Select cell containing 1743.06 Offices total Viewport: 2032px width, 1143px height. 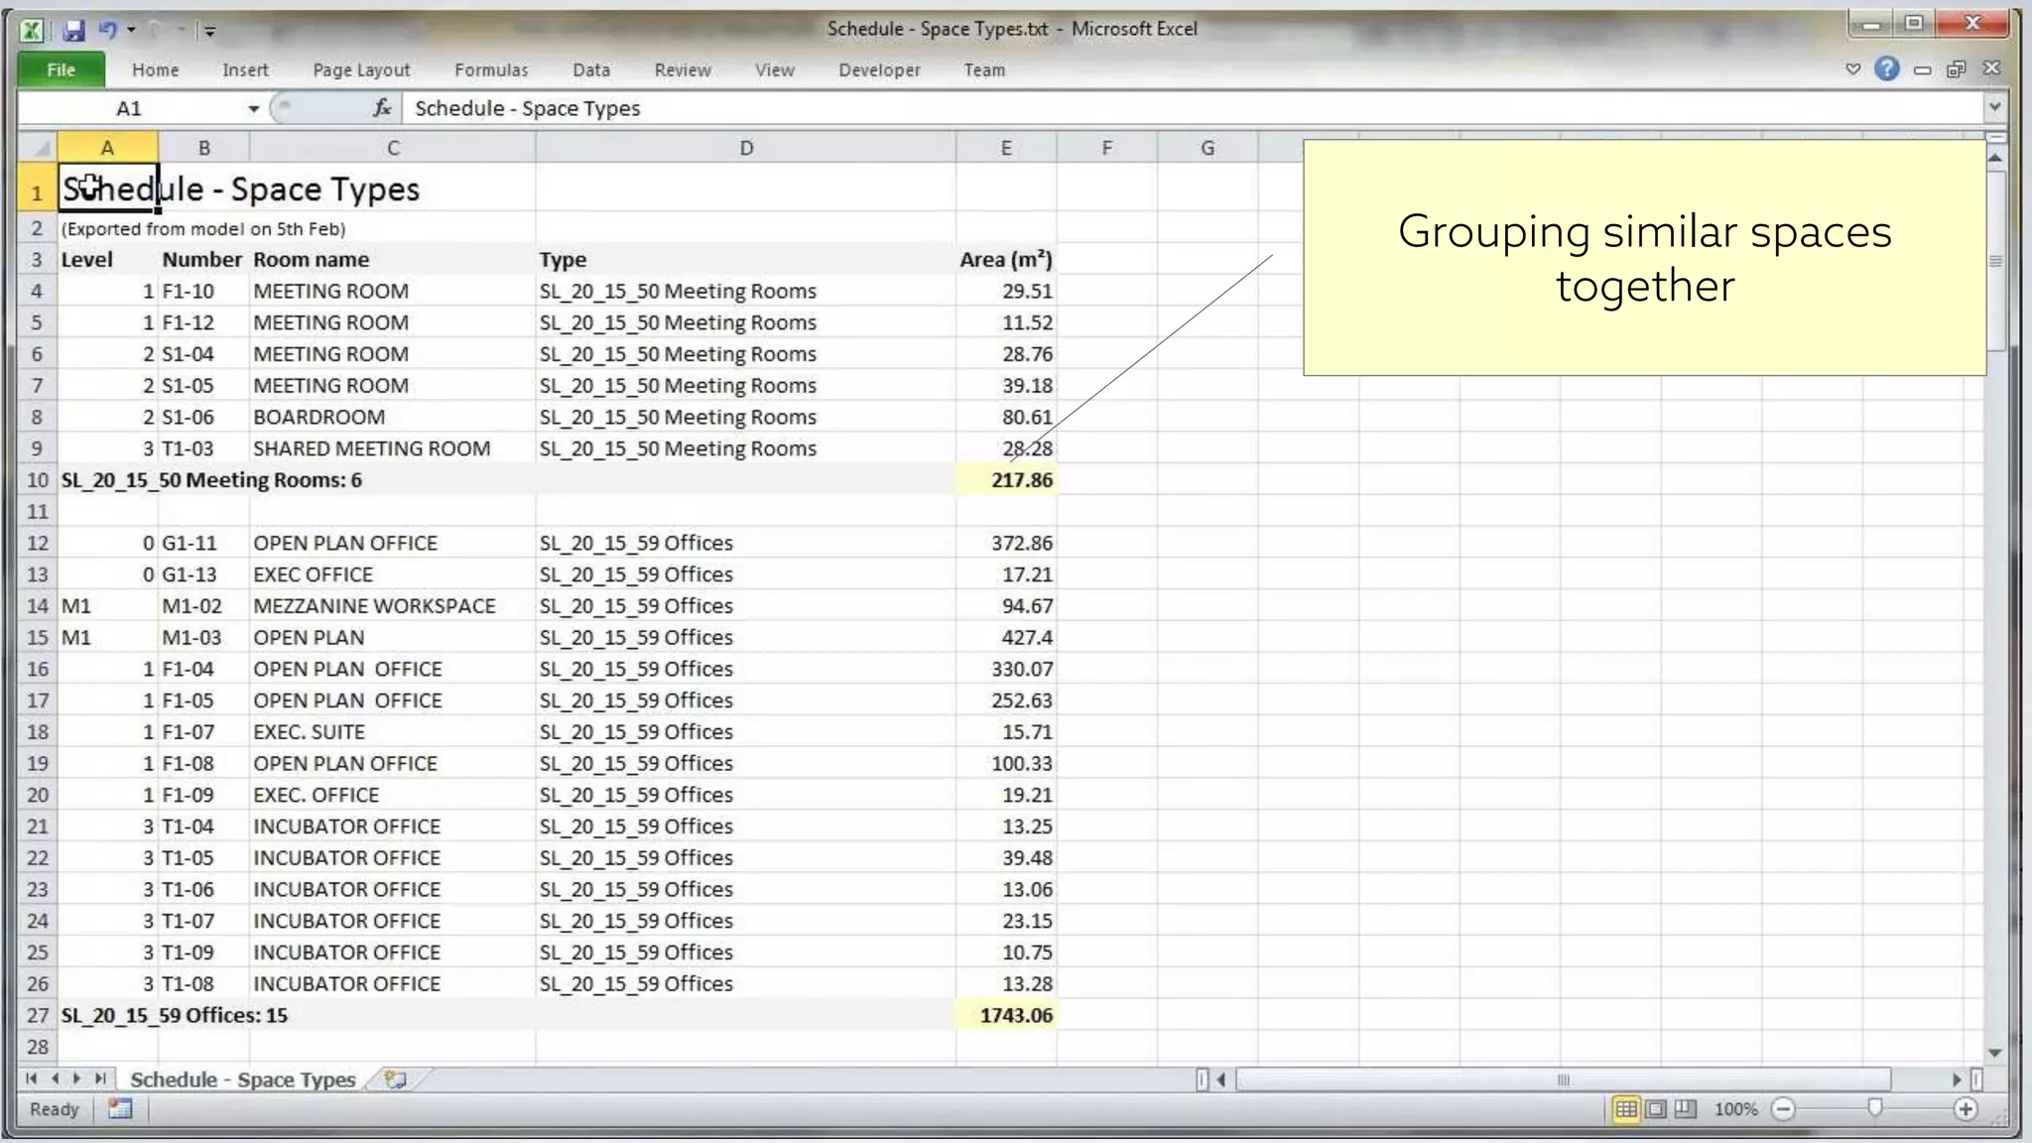[x=1006, y=1015]
